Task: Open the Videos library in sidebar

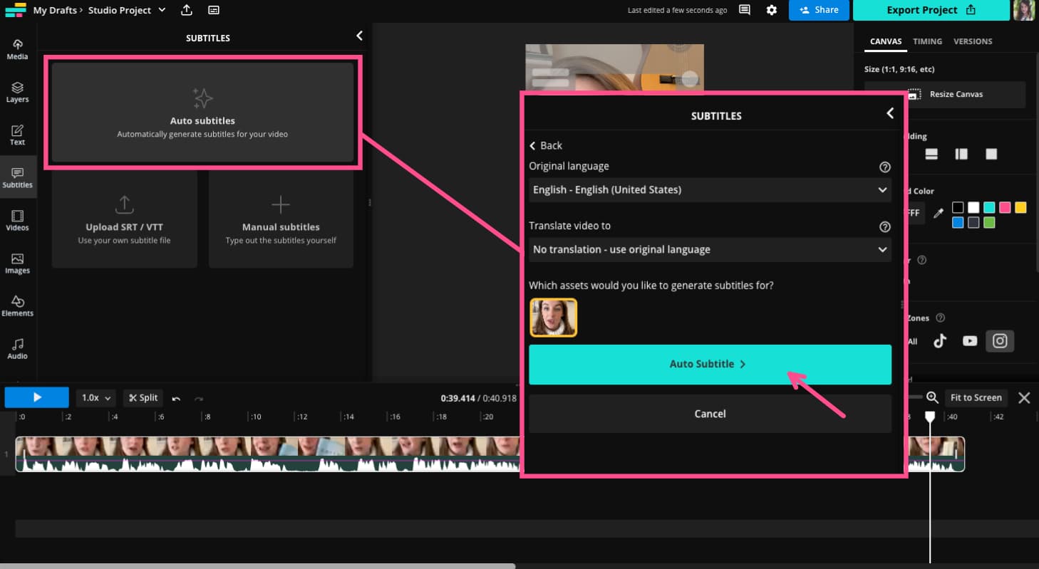Action: click(17, 221)
